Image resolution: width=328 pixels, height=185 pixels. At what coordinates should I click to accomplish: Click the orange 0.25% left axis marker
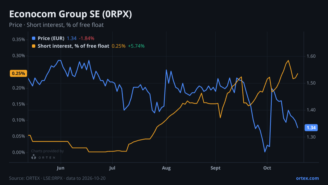[18, 73]
